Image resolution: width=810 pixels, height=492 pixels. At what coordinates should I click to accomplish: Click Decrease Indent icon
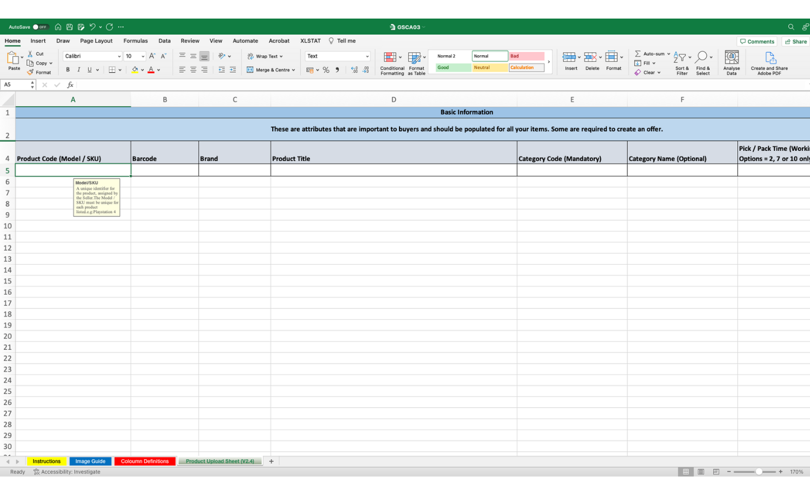point(221,70)
